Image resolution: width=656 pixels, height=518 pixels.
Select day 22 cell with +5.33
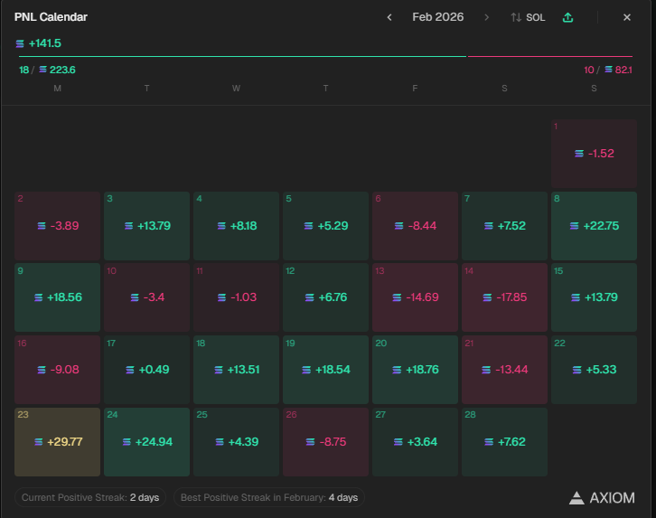(594, 370)
